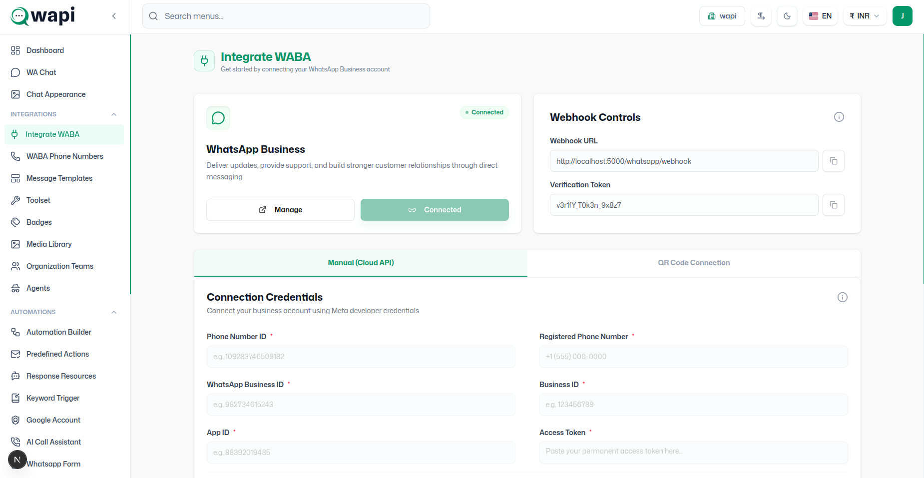This screenshot has width=924, height=478.
Task: Open the Keyword Trigger icon
Action: tap(15, 398)
